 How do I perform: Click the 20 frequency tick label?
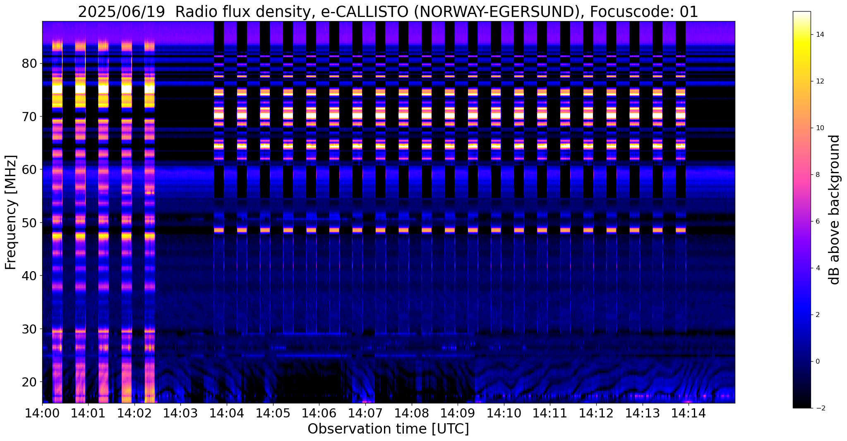tap(30, 381)
